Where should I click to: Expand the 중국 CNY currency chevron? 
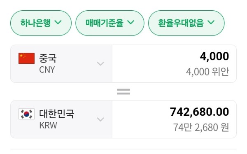coord(100,64)
